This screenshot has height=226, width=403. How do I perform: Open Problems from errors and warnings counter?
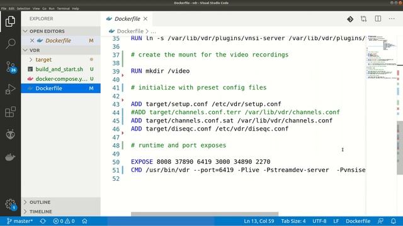coord(64,221)
